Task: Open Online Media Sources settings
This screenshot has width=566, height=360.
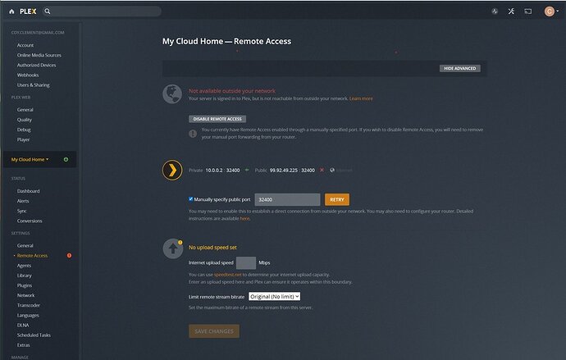Action: click(x=39, y=55)
